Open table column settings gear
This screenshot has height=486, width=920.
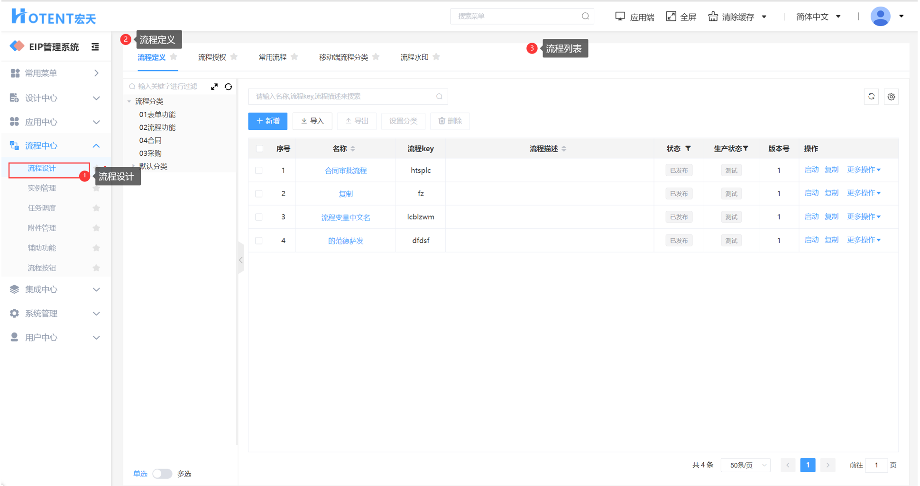891,97
